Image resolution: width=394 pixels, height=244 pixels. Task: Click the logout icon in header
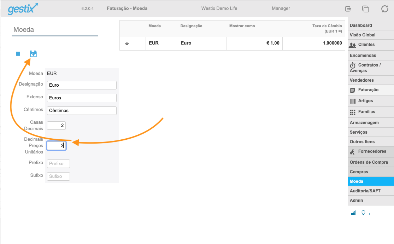click(348, 9)
